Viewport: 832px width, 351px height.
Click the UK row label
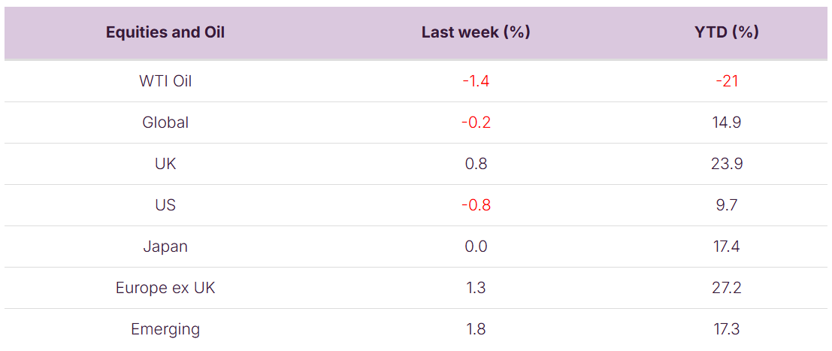(165, 164)
